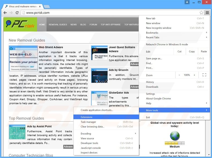This screenshot has width=212, height=158.
Task: Open a new tab with the tab-strip button
Action: point(47,6)
